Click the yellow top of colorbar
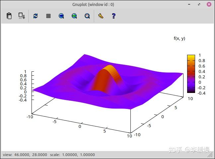 [191, 57]
